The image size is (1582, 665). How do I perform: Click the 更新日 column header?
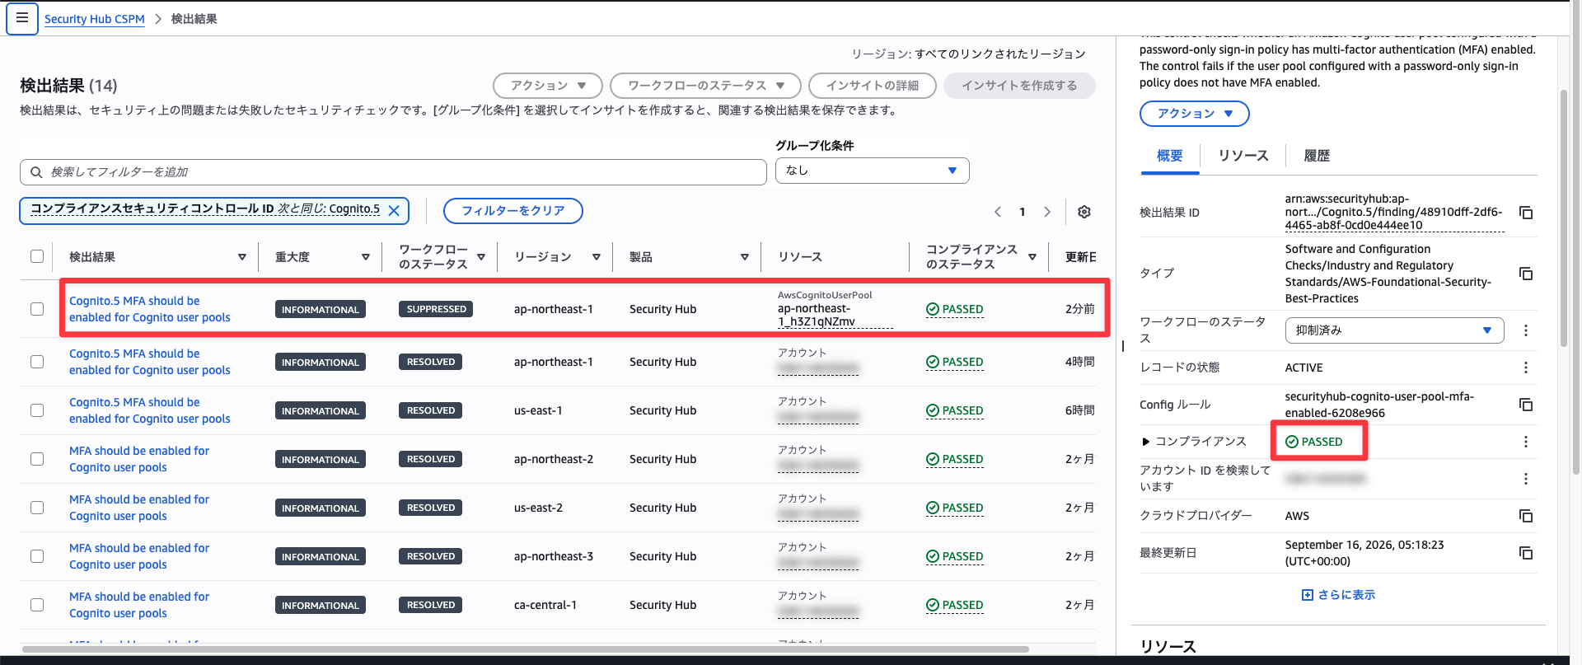point(1080,257)
